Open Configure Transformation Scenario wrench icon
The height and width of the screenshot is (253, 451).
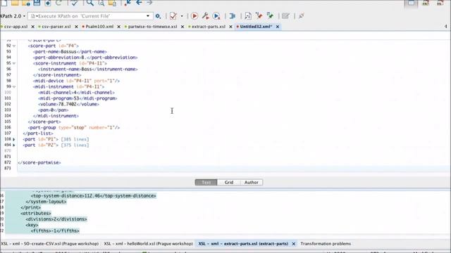pyautogui.click(x=205, y=16)
